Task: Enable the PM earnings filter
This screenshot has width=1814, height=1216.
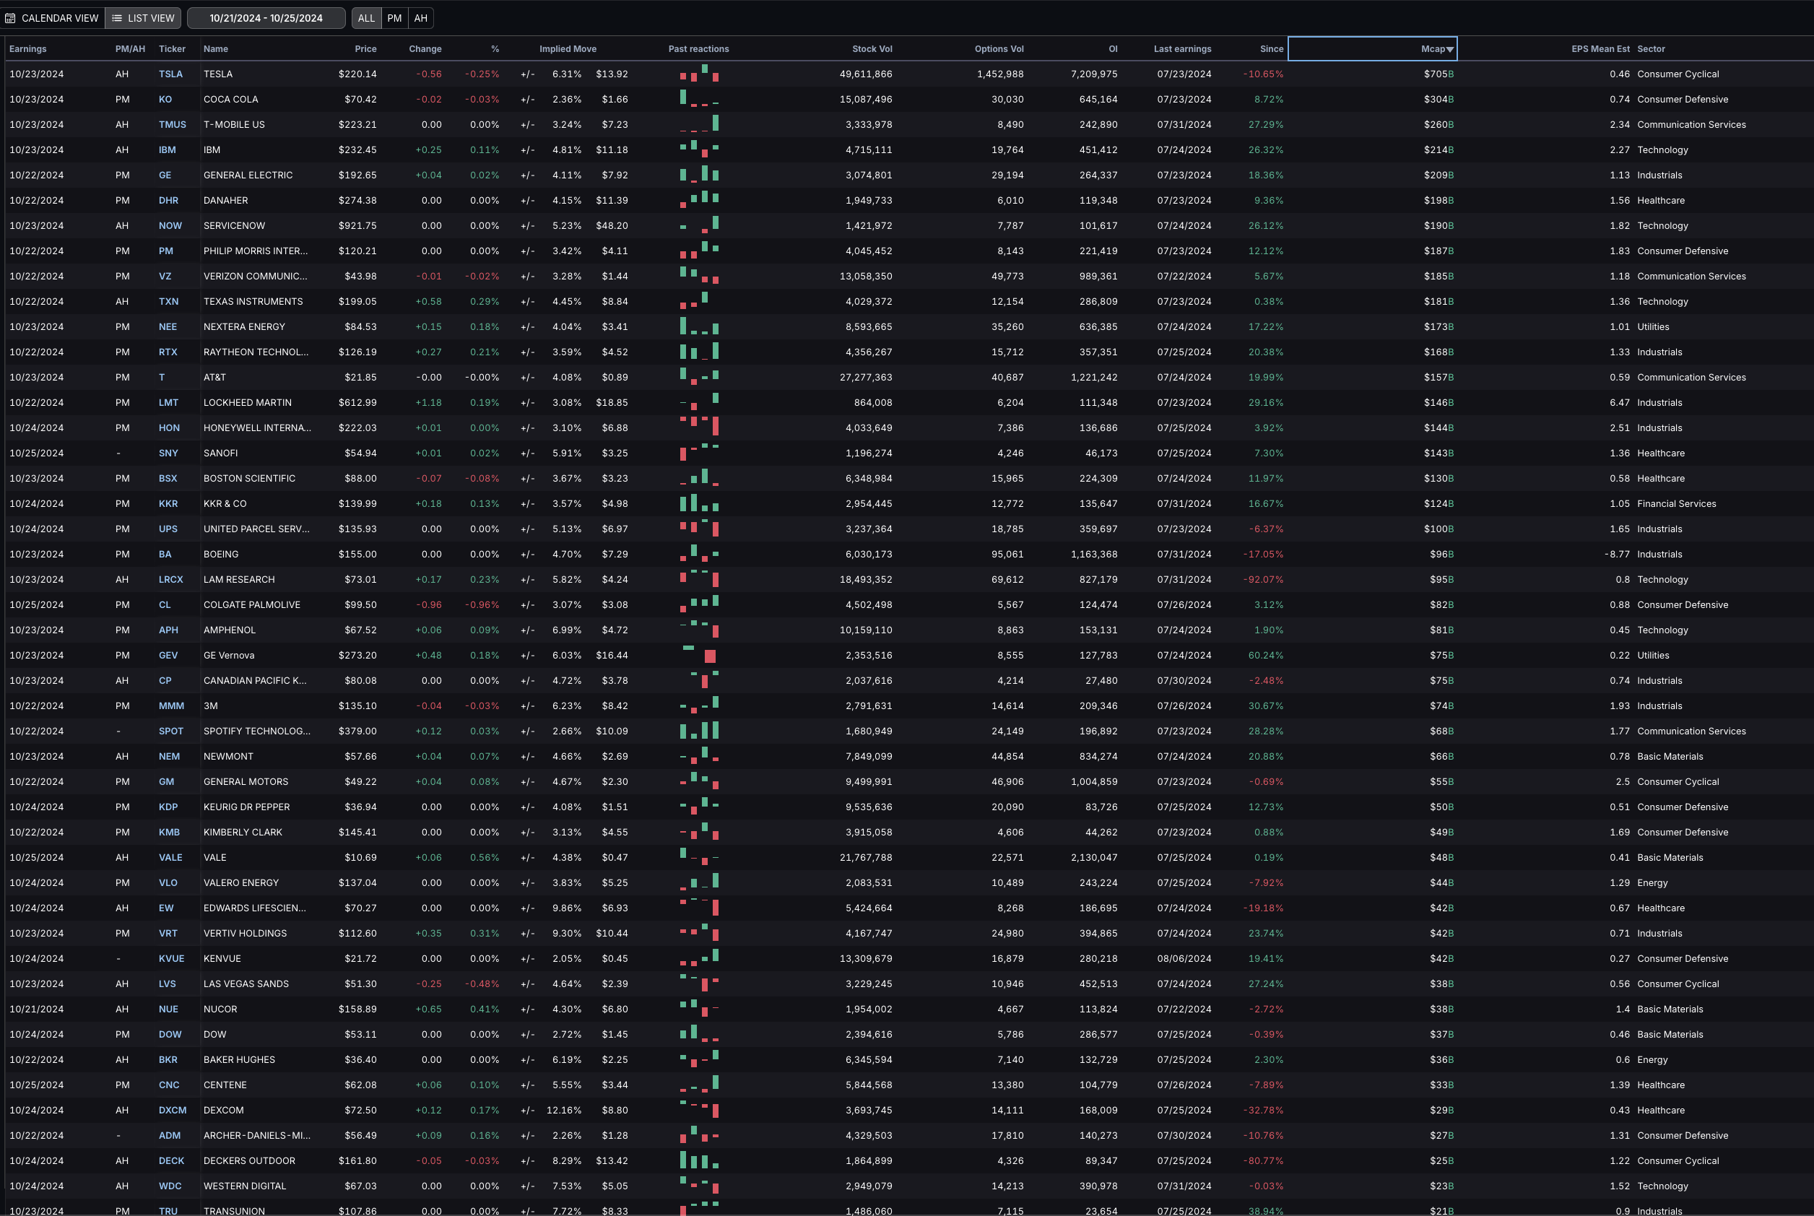Action: 394,17
